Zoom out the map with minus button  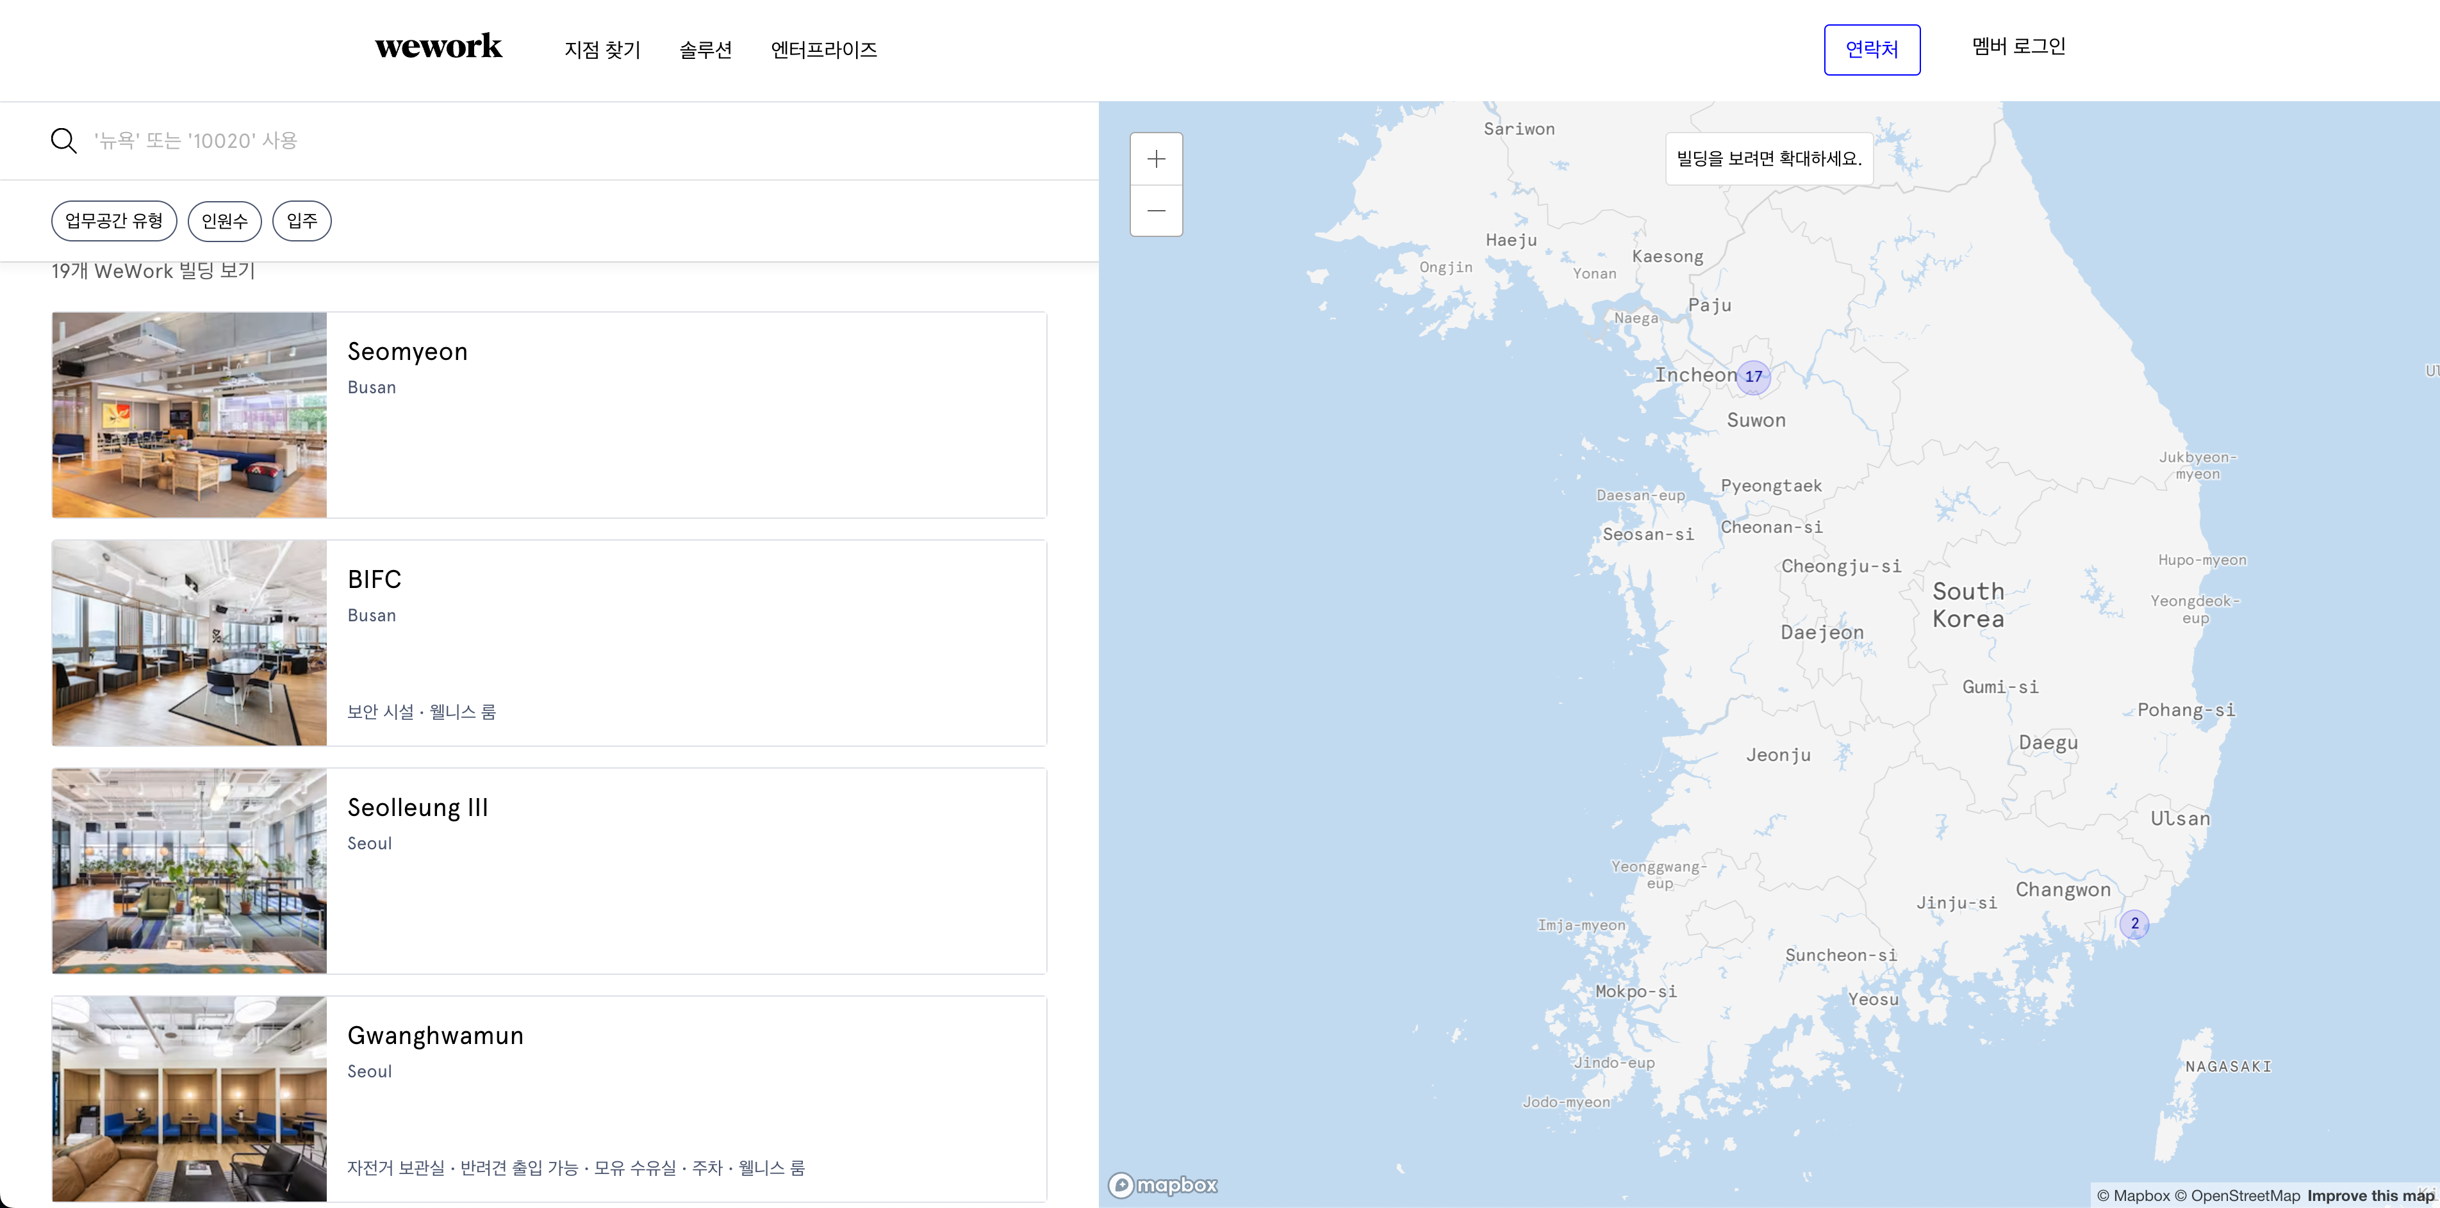click(1155, 210)
